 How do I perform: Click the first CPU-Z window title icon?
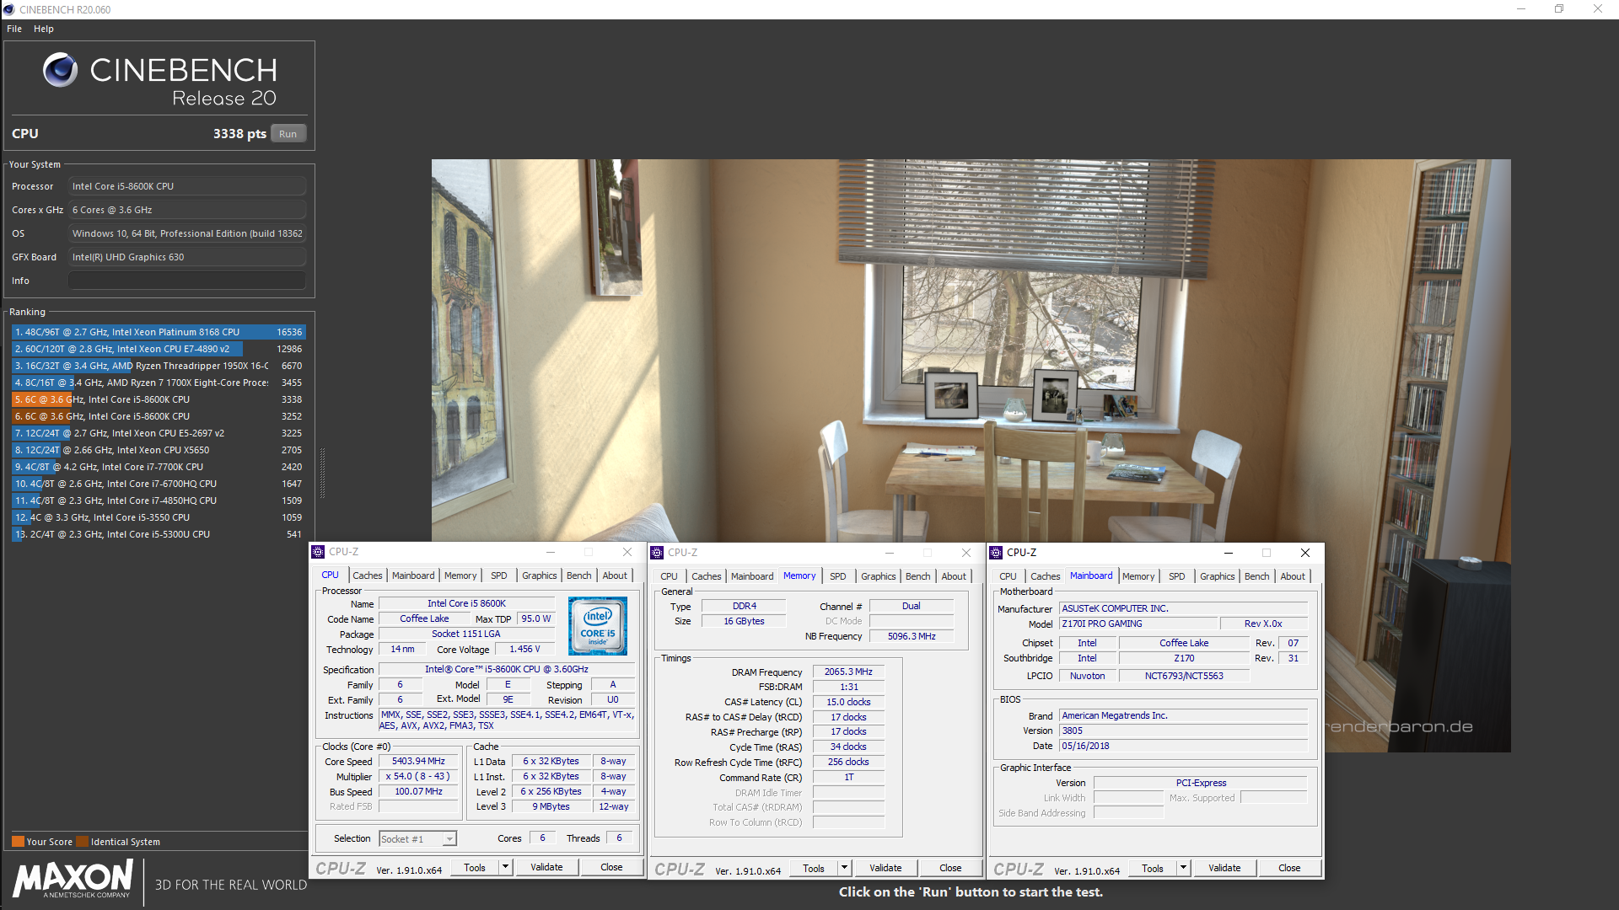click(x=318, y=552)
